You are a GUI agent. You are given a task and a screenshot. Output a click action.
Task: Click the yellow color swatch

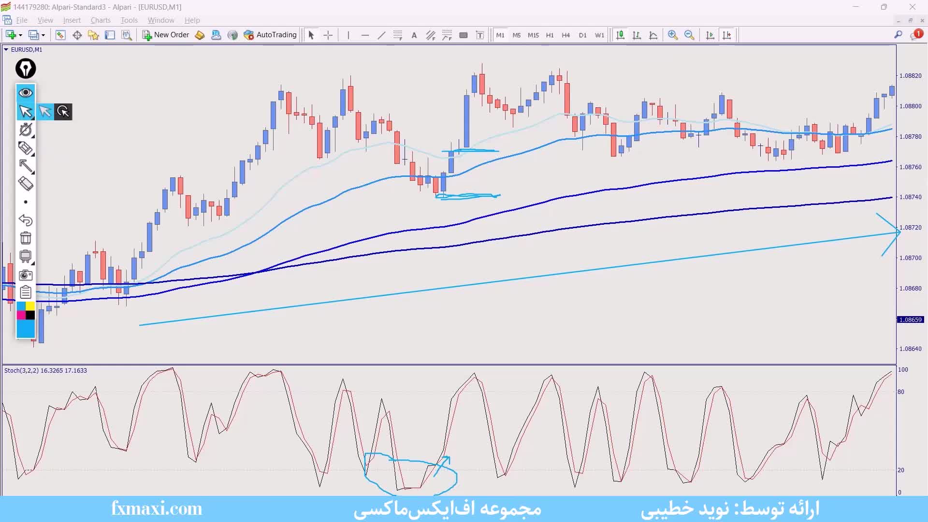click(x=30, y=306)
